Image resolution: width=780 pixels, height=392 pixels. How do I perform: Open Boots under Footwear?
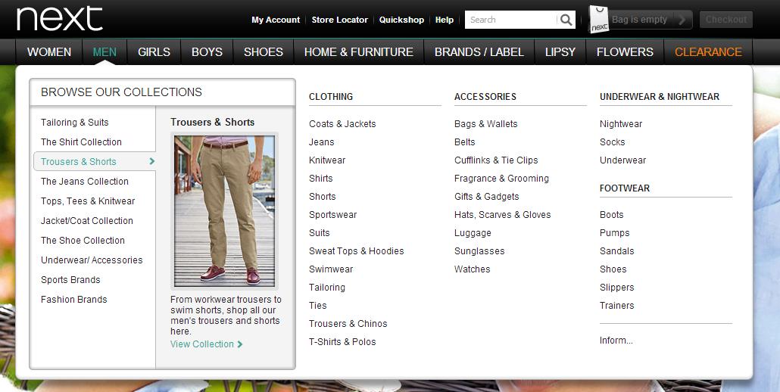point(611,215)
